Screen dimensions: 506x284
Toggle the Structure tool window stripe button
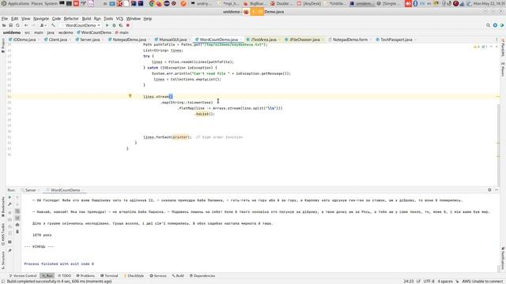pyautogui.click(x=3, y=260)
